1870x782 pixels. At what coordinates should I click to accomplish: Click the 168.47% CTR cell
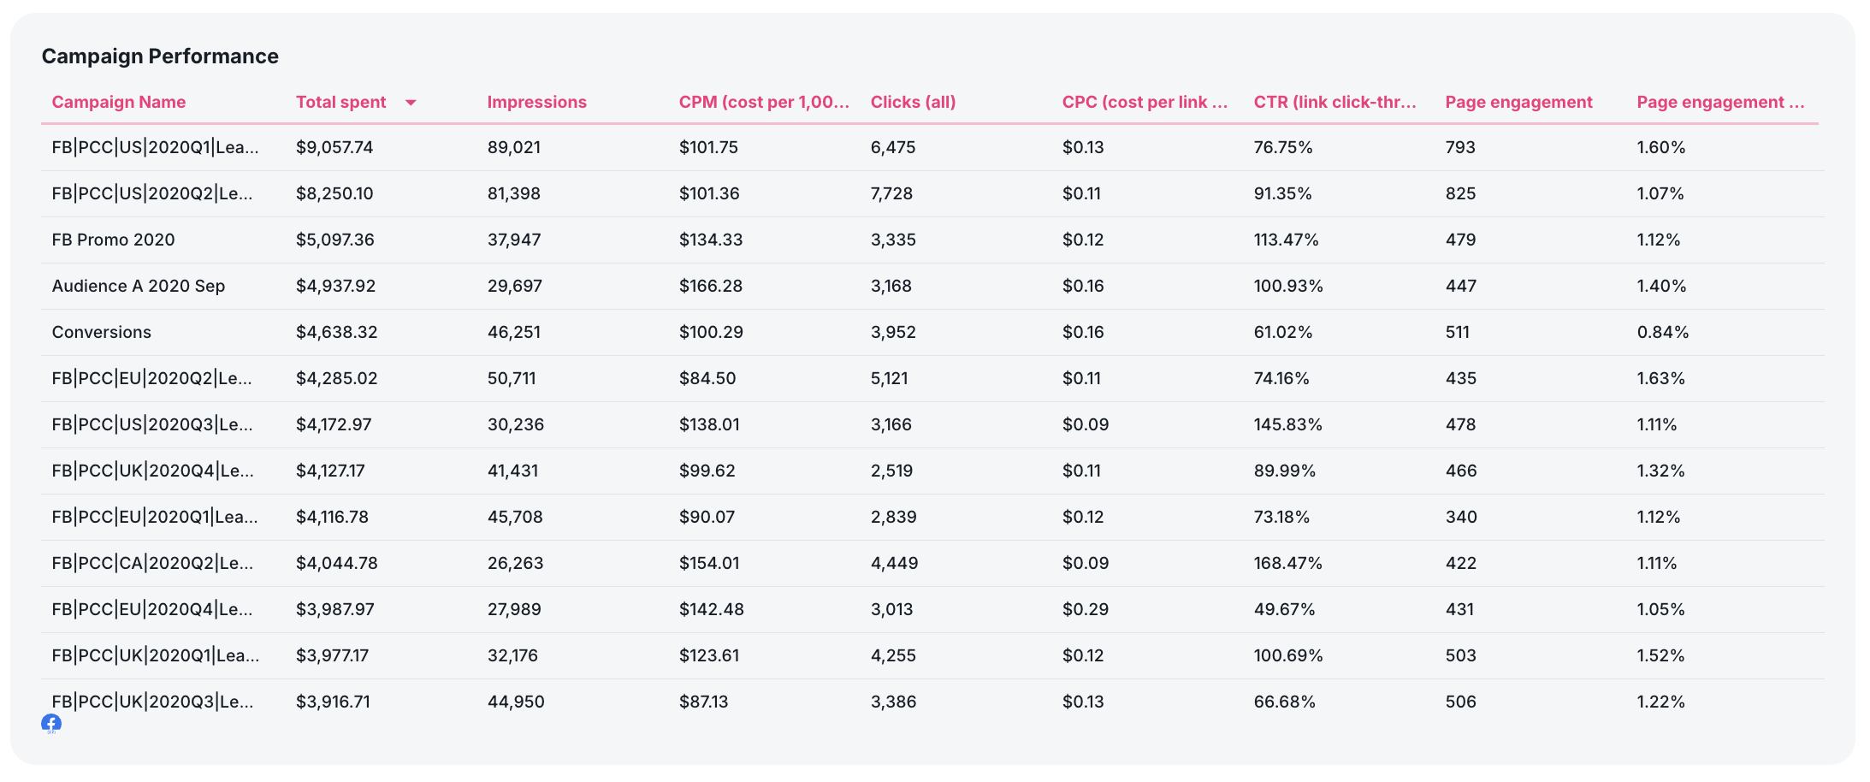[x=1287, y=563]
